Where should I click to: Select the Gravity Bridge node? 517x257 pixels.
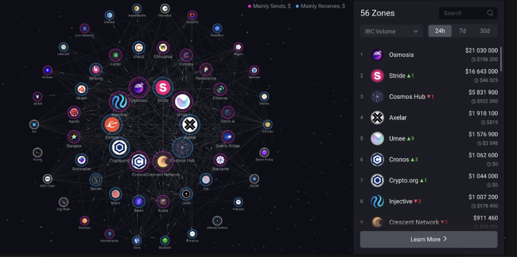point(228,137)
